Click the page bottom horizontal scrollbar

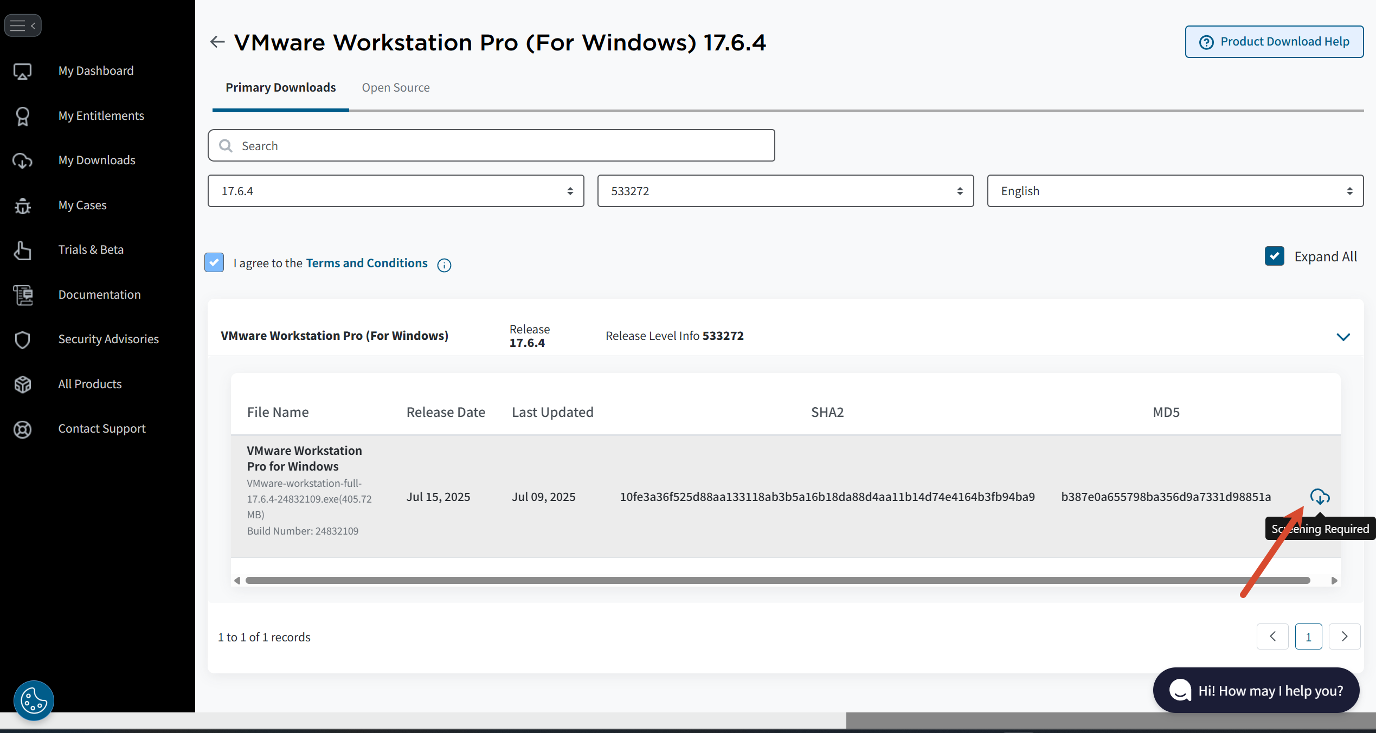[x=1111, y=721]
